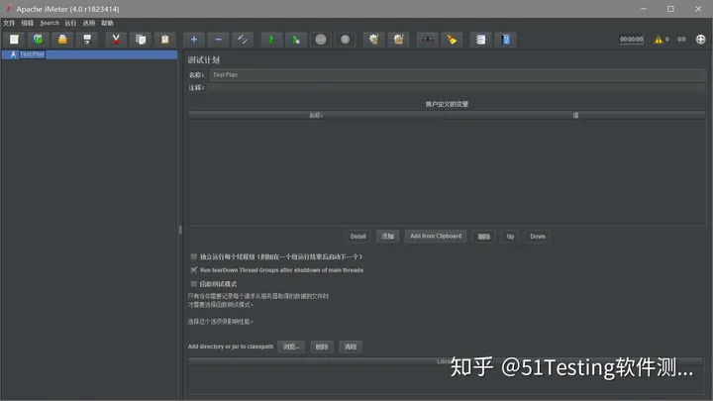Save the test plan using the floppy disk icon

coord(87,40)
